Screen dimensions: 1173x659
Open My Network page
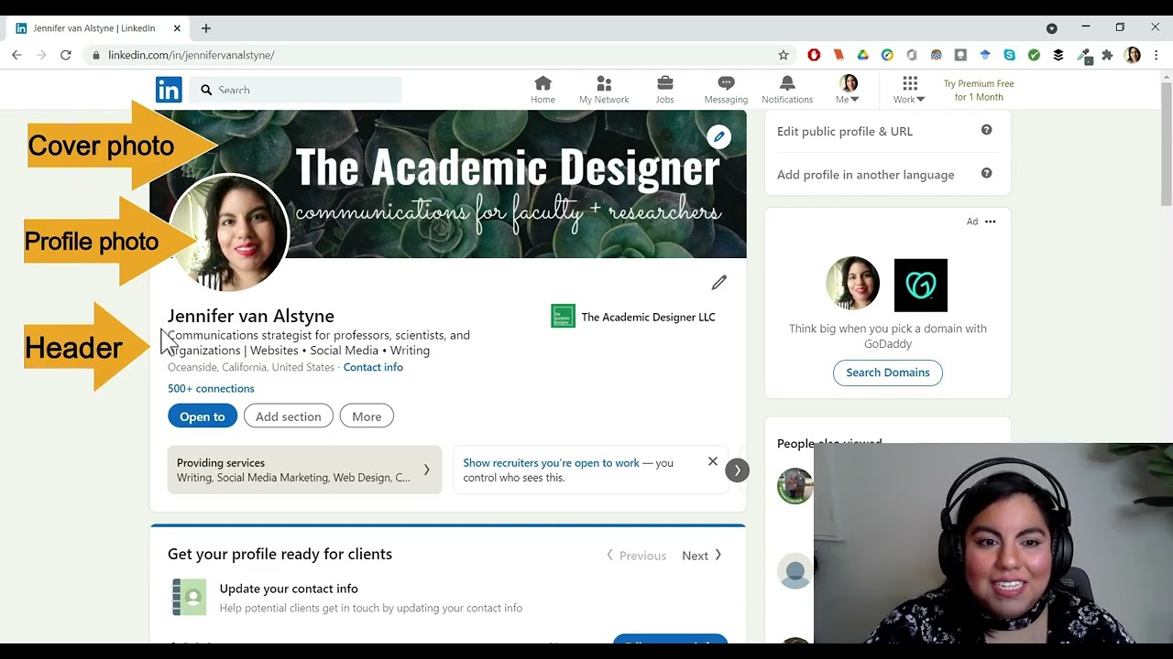[604, 90]
